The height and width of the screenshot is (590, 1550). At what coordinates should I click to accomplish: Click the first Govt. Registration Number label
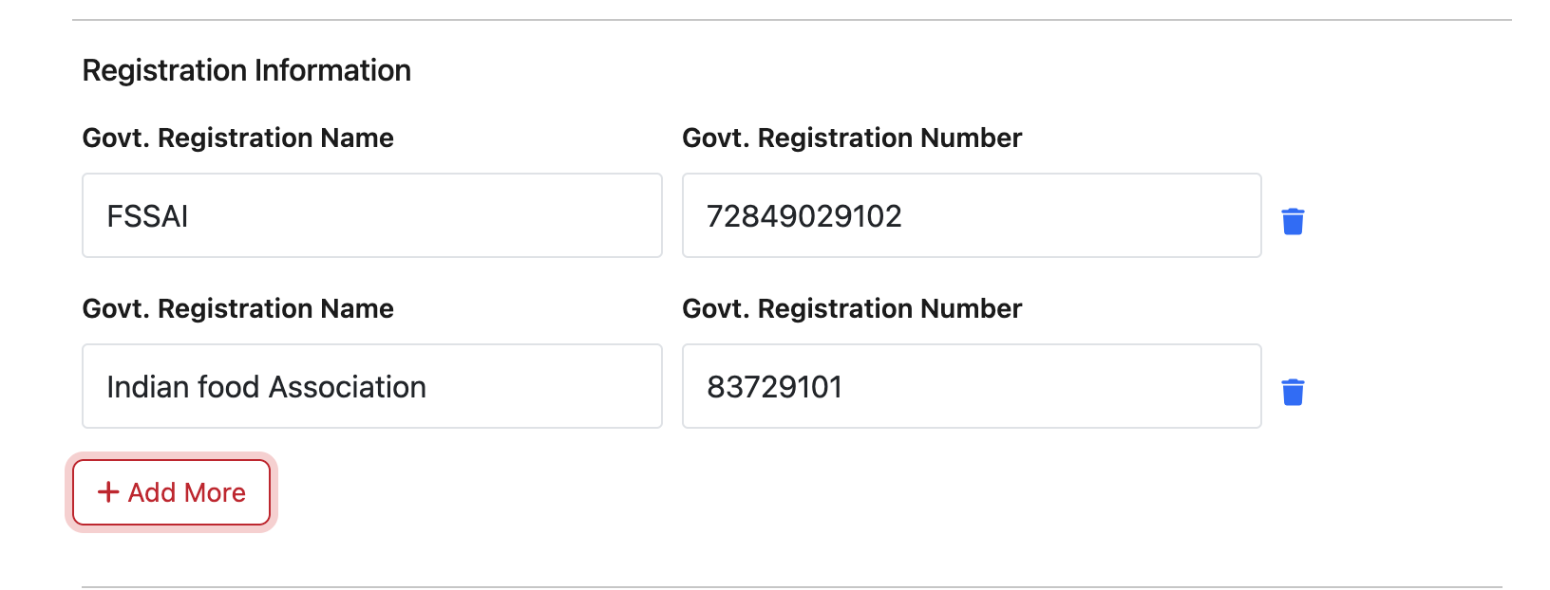tap(851, 138)
